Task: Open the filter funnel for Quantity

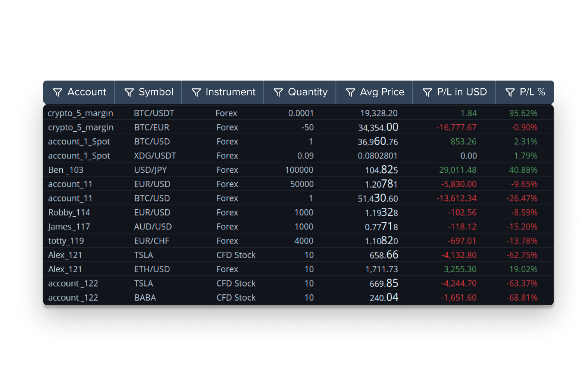Action: tap(278, 93)
